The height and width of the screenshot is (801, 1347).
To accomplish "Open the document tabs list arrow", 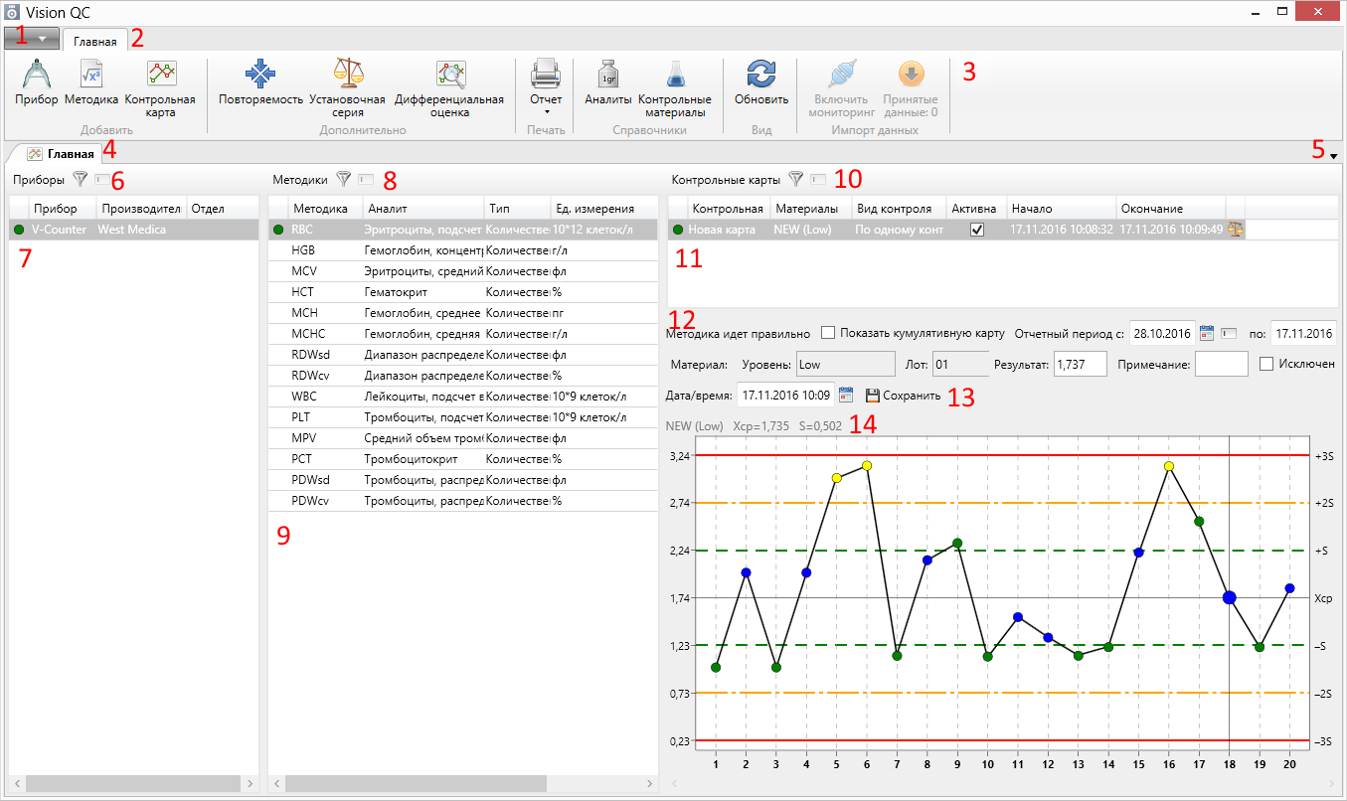I will 1333,156.
